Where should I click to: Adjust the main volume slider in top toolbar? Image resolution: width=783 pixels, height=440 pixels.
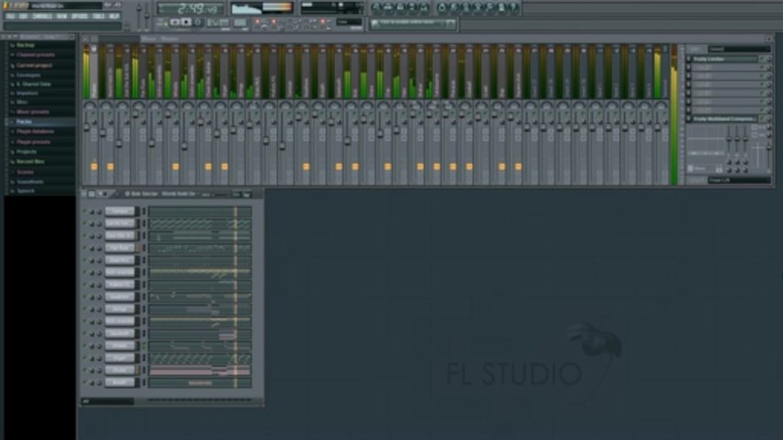pyautogui.click(x=139, y=16)
